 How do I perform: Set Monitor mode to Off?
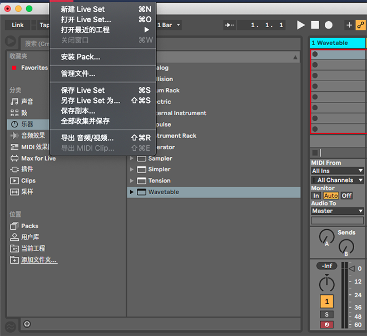click(x=346, y=196)
